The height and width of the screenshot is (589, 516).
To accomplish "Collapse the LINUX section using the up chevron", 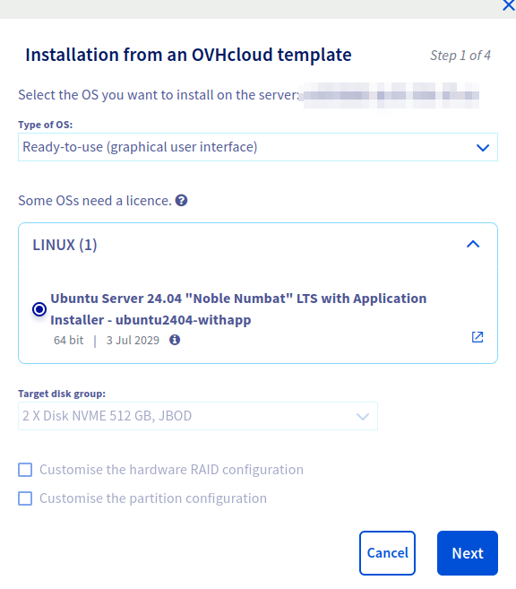I will pyautogui.click(x=473, y=244).
